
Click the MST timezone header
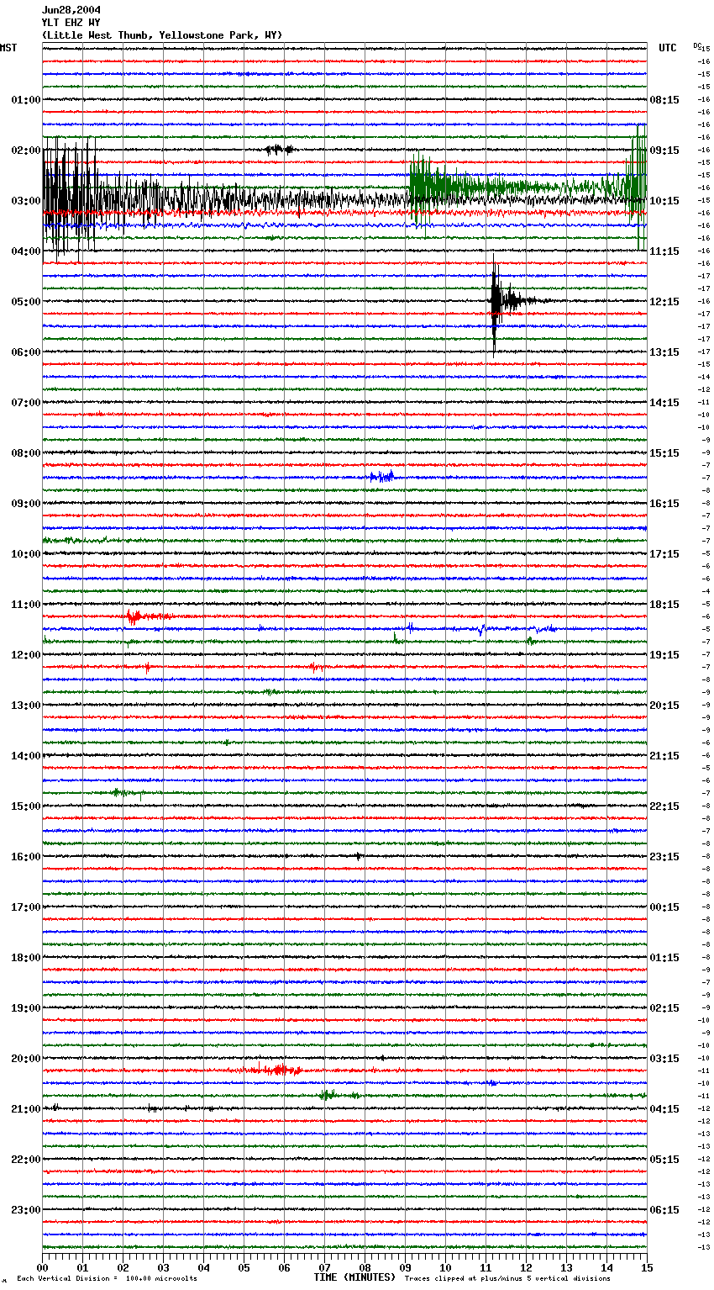[x=8, y=48]
